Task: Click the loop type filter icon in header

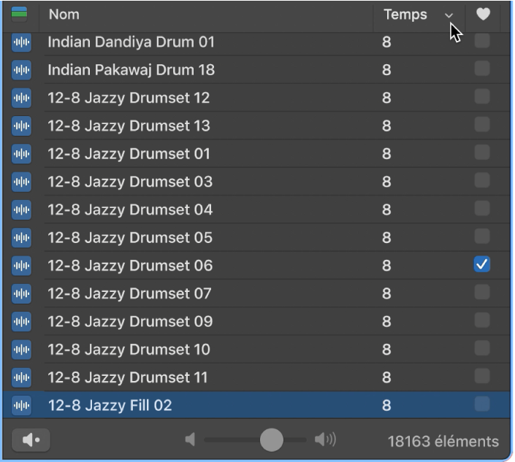Action: 20,14
